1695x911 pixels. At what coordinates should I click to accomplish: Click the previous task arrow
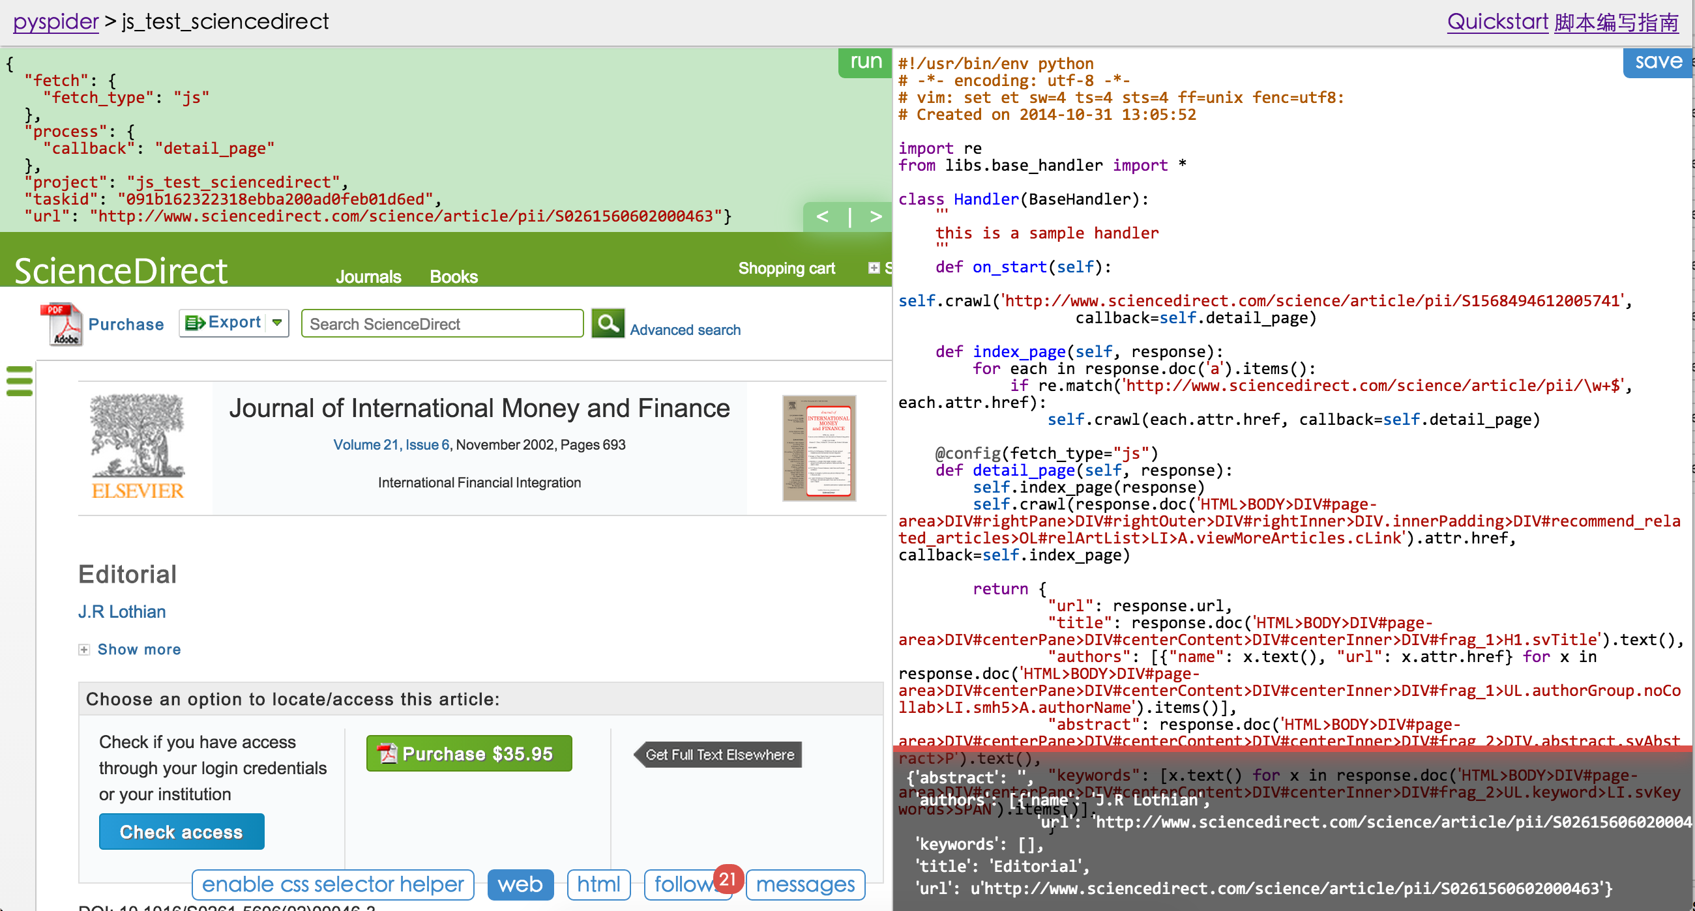click(822, 216)
